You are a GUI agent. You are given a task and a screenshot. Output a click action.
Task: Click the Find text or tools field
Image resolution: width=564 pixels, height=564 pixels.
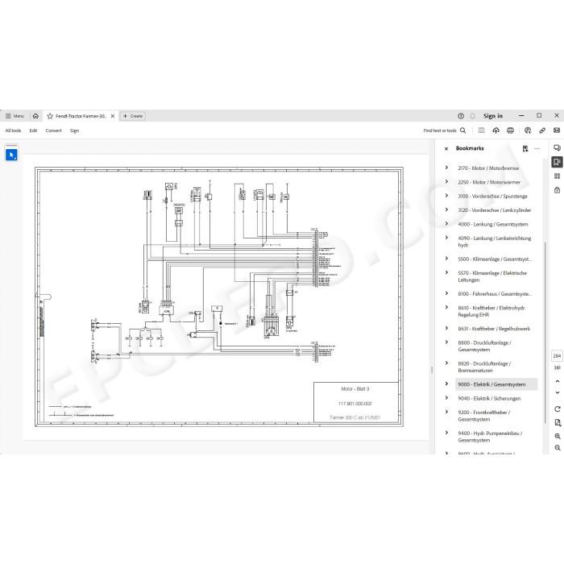pos(440,131)
